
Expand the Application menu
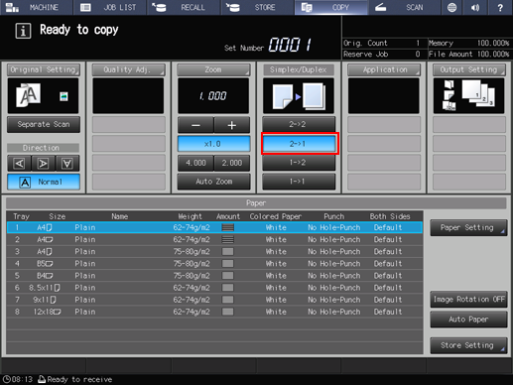[x=384, y=69]
